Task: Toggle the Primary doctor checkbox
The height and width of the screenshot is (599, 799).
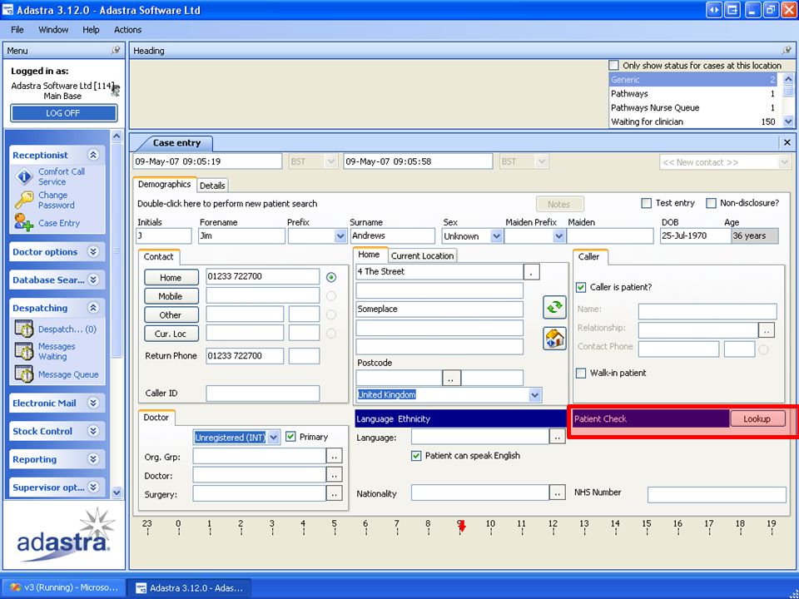Action: click(290, 437)
